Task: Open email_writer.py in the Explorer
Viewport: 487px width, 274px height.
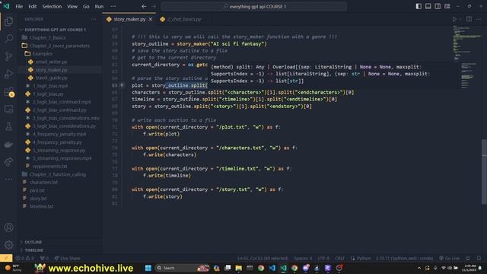Action: click(51, 62)
